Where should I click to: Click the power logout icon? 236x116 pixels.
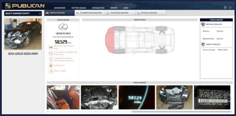point(230,7)
